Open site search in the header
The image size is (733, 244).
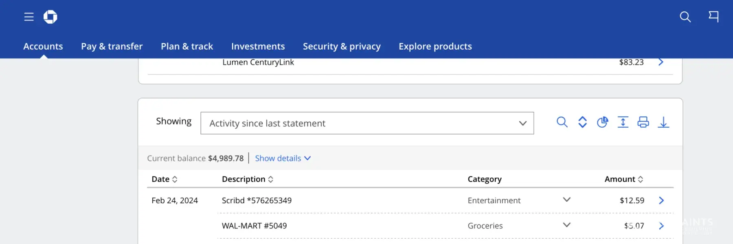coord(685,17)
